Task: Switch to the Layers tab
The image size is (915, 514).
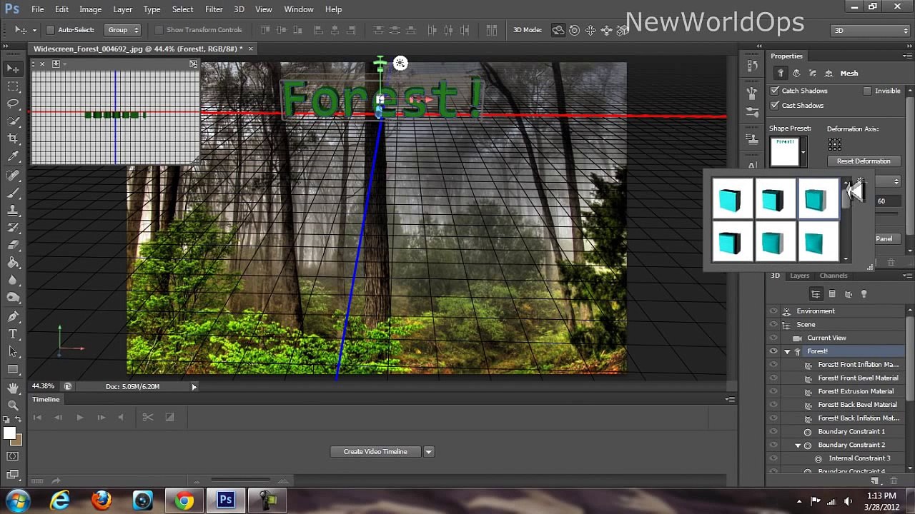Action: click(799, 276)
